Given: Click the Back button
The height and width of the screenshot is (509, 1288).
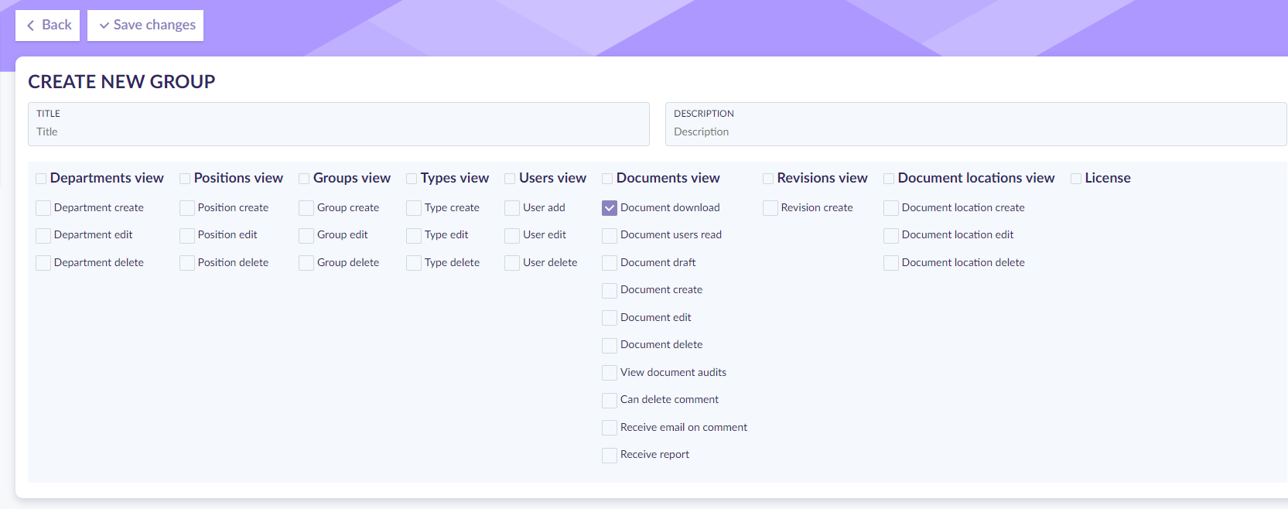Looking at the screenshot, I should pyautogui.click(x=48, y=26).
